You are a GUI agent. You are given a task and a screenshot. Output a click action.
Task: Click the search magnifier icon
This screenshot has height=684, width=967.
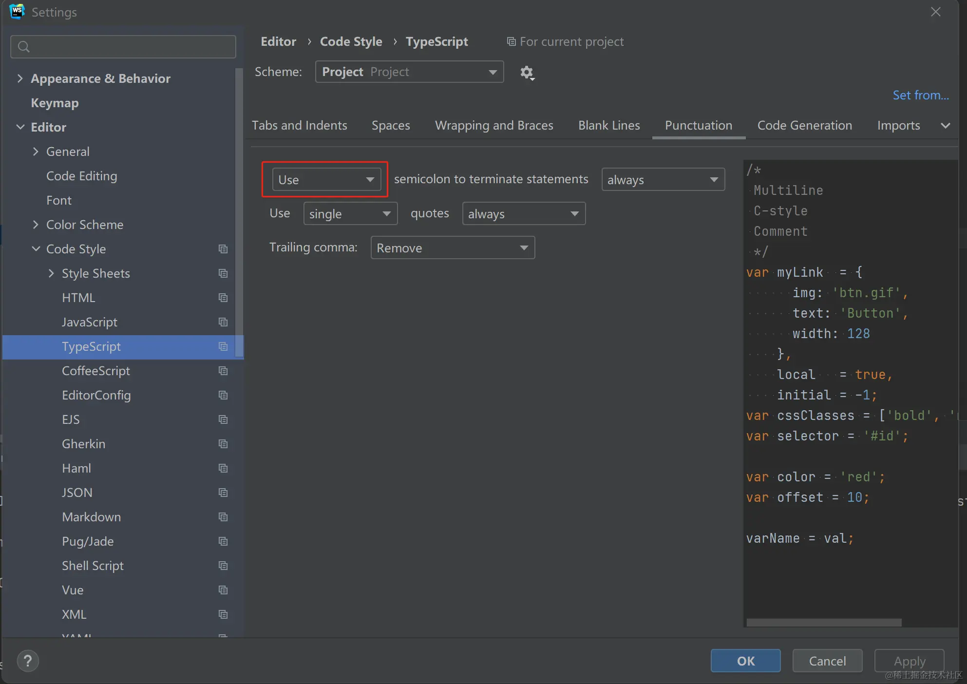(23, 47)
